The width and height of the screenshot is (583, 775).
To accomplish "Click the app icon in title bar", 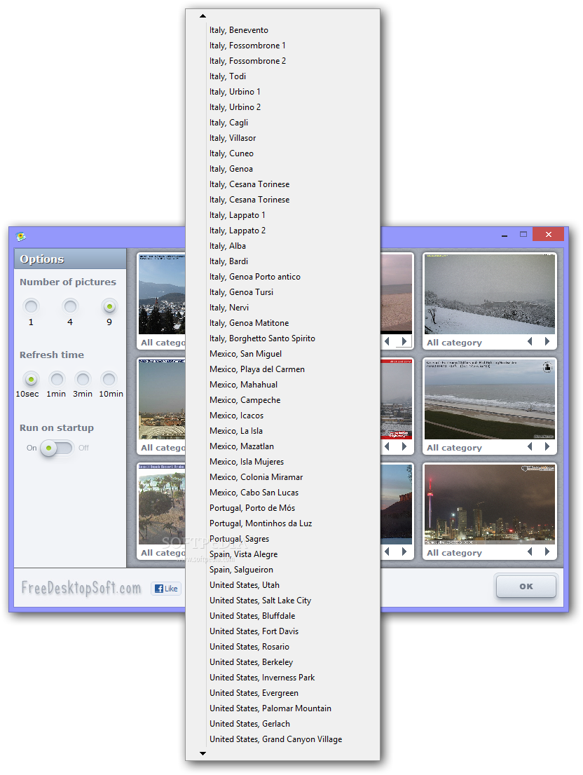I will 21,237.
